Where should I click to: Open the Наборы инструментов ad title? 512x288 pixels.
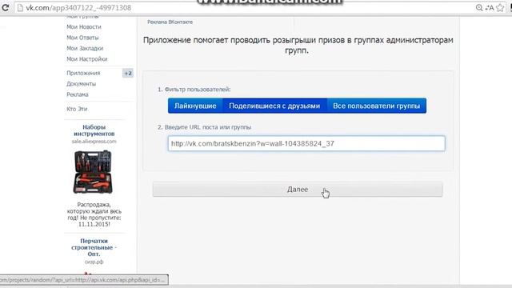click(94, 130)
